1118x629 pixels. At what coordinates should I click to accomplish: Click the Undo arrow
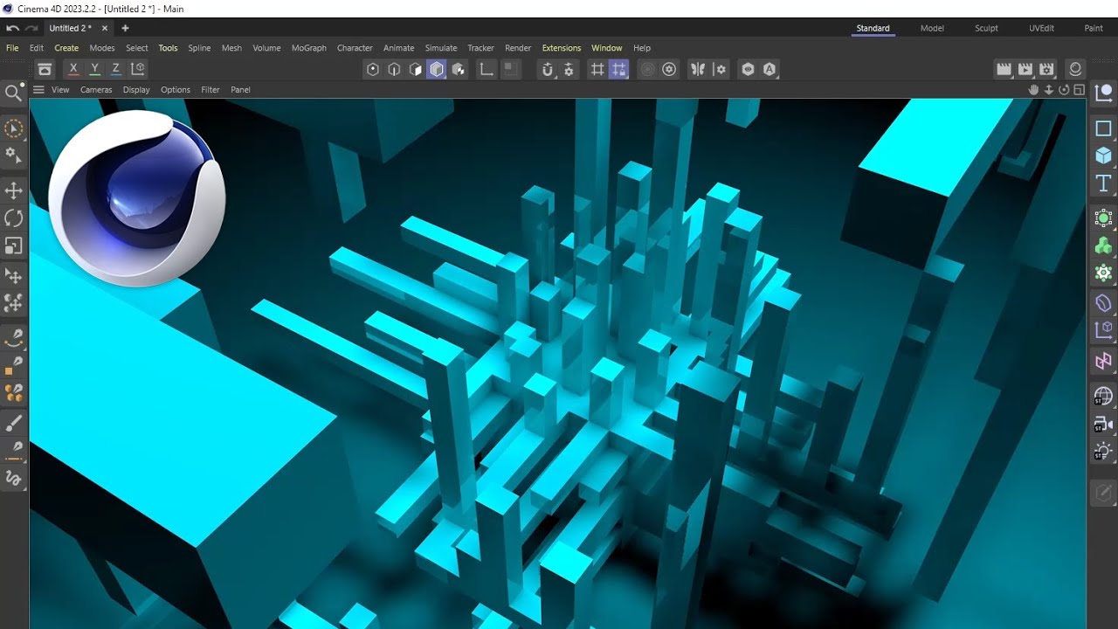13,28
